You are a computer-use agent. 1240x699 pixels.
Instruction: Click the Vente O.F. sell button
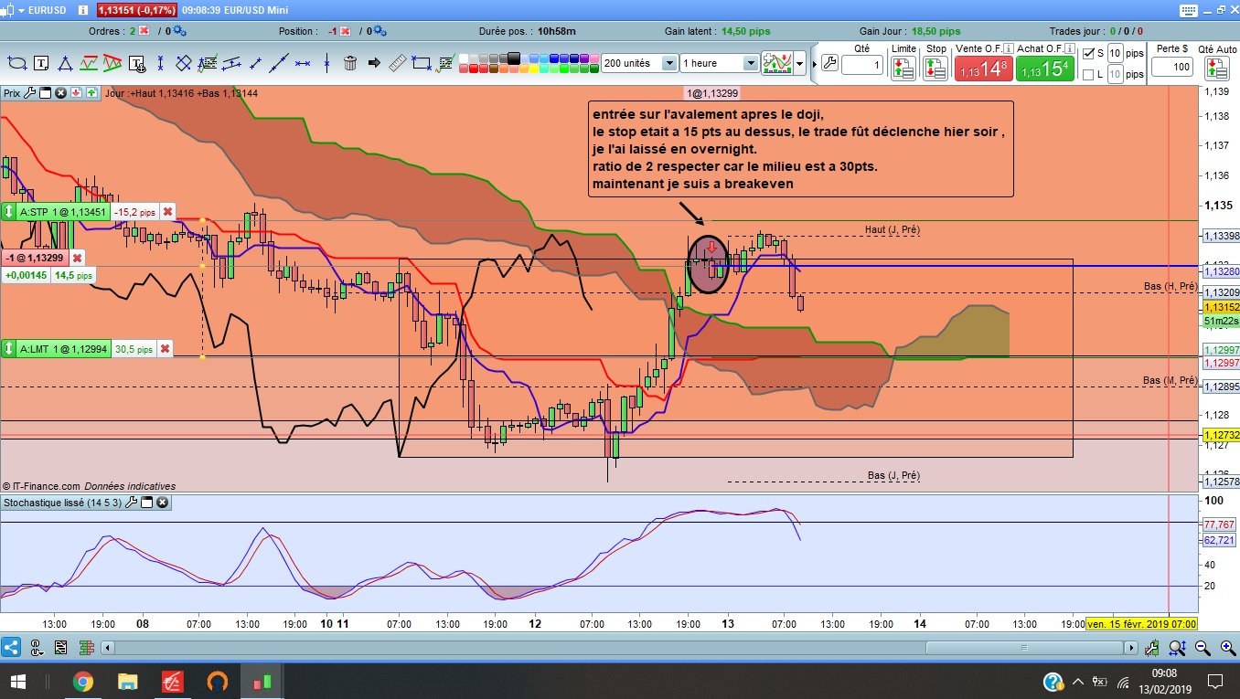click(983, 69)
